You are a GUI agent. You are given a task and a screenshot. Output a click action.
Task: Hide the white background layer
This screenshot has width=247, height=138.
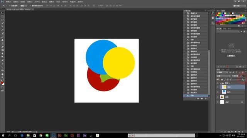218,102
